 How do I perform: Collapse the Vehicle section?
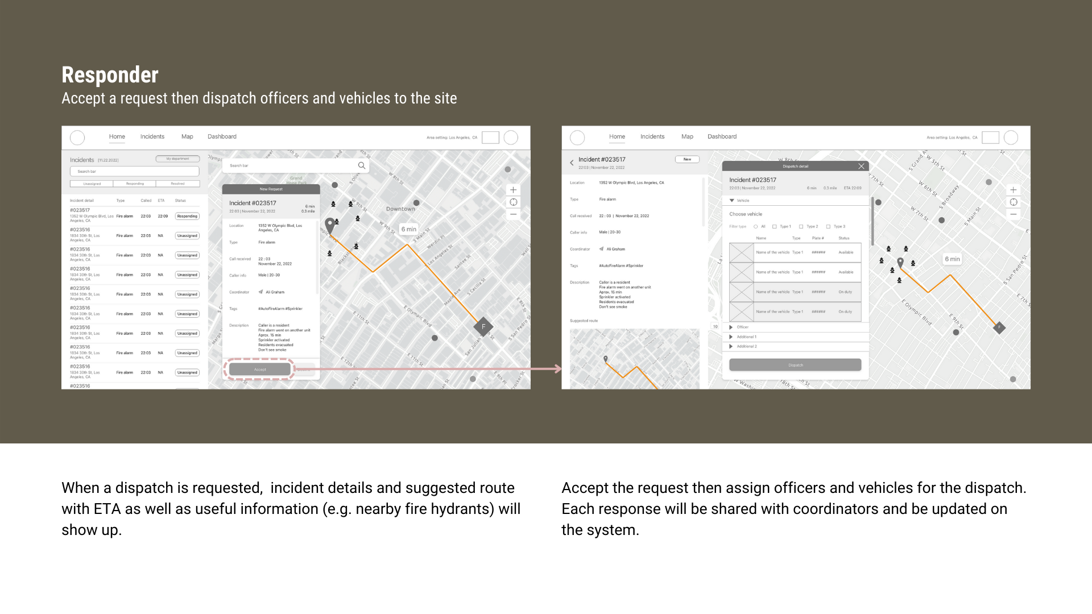[x=732, y=201]
